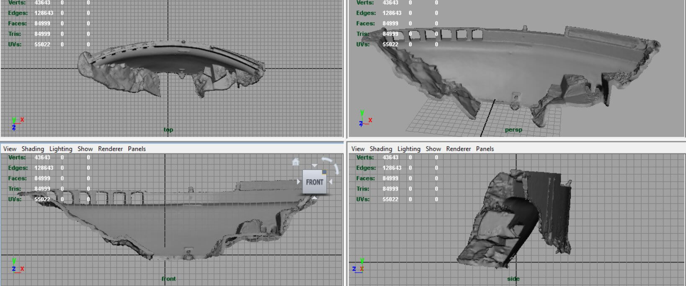
Task: Click the ViewCube home icon
Action: coord(296,162)
